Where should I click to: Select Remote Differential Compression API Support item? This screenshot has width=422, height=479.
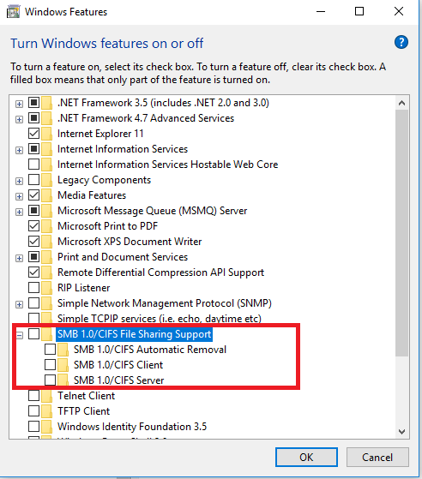161,272
